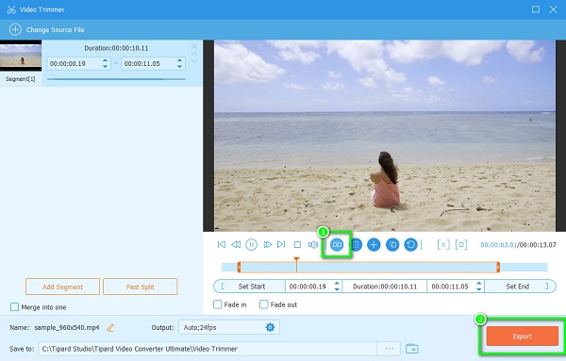This screenshot has width=566, height=361.
Task: Move Segment[1] down with the chevron
Action: pos(194,60)
